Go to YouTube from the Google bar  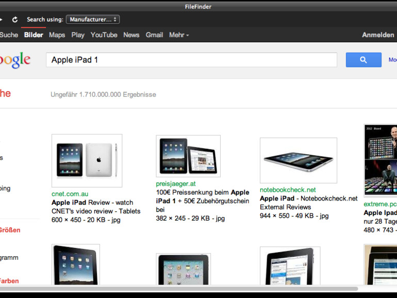click(x=104, y=35)
